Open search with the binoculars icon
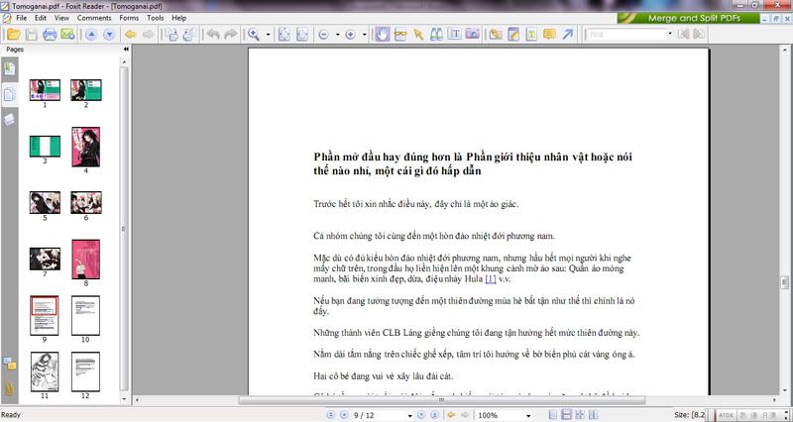The image size is (793, 422). [x=436, y=35]
